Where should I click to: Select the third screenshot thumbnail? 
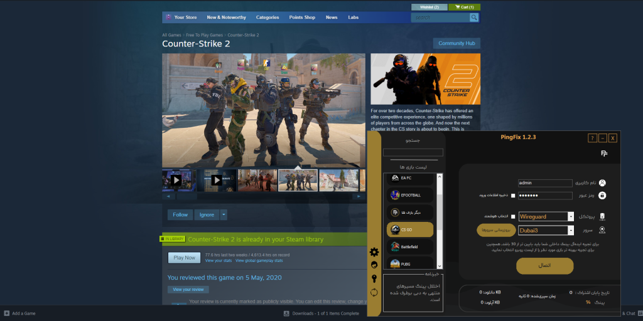pyautogui.click(x=257, y=180)
